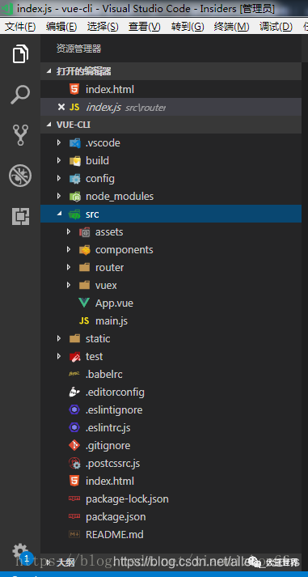Click the Vue logo icon of App.vue
The width and height of the screenshot is (308, 577).
coord(84,303)
